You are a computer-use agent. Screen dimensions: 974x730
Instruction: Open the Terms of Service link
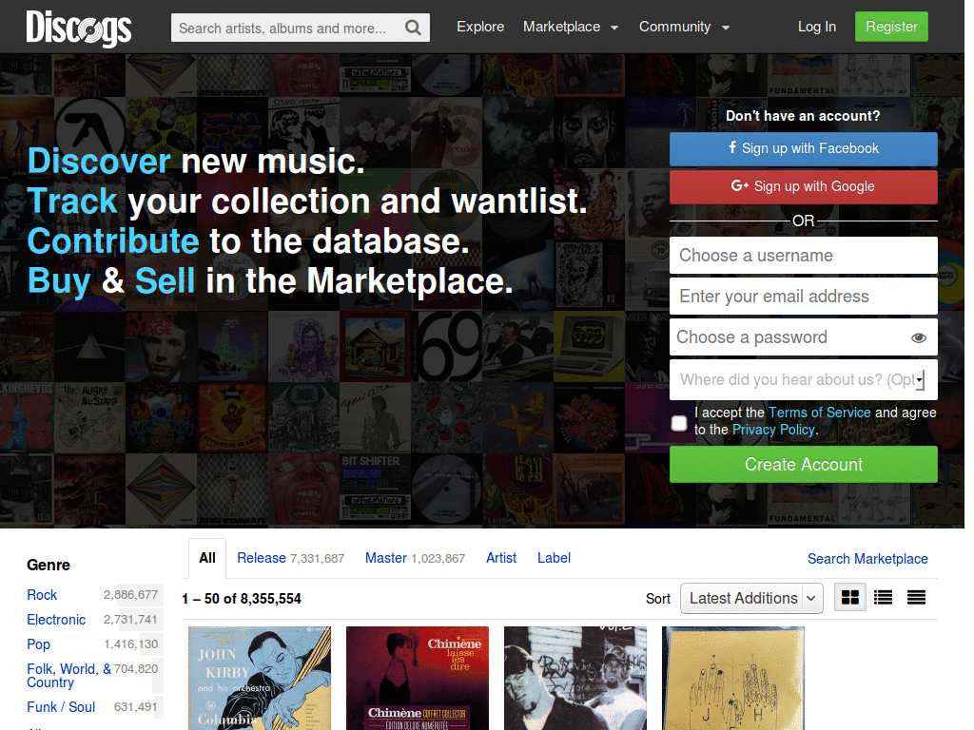pos(819,413)
